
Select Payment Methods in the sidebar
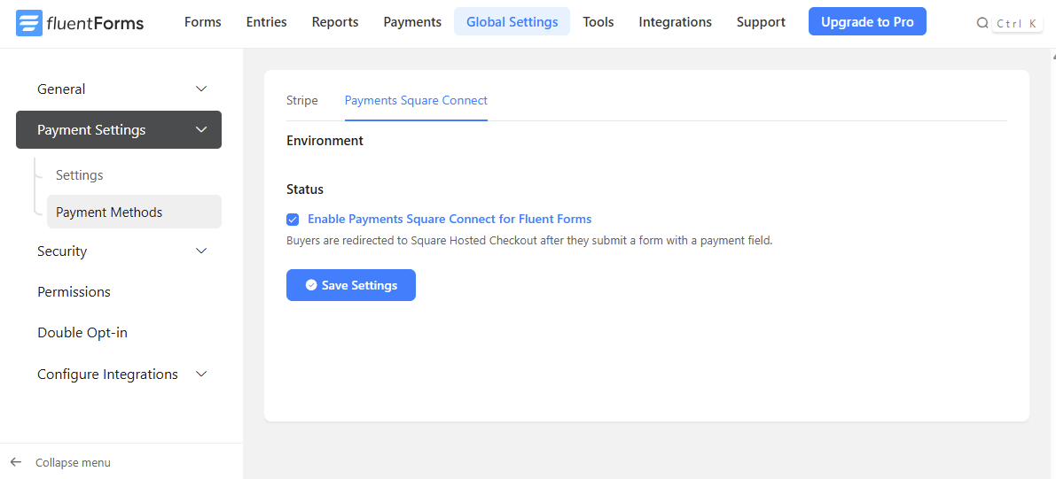134,212
